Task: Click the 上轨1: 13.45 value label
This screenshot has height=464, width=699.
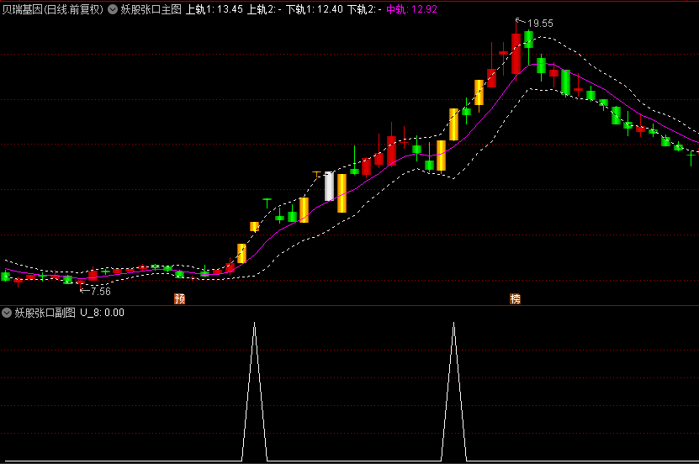Action: point(214,9)
